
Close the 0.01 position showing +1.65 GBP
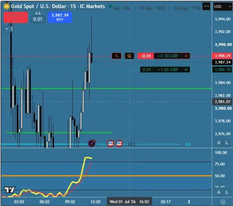186,70
